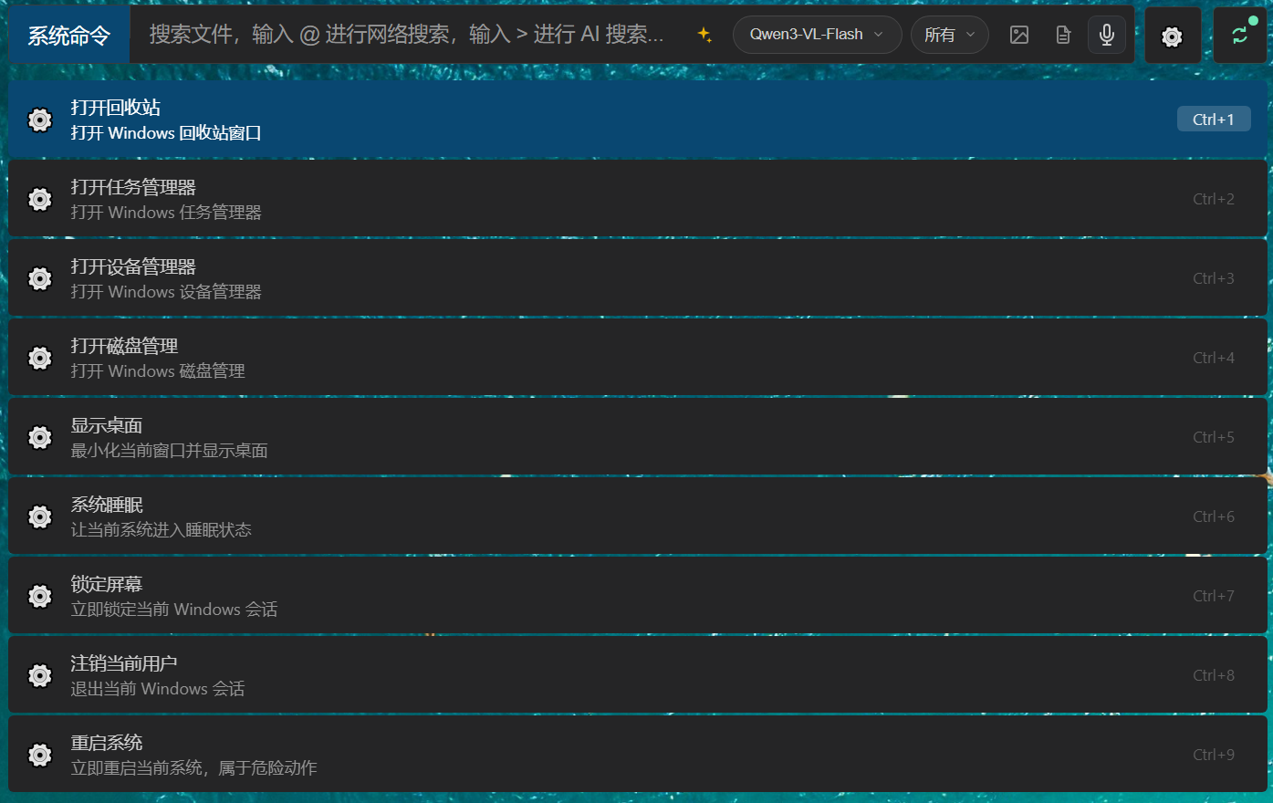Click the Ctrl+9 shortcut label

point(1214,755)
